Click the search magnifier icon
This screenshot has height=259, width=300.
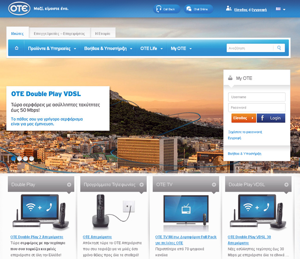[279, 48]
